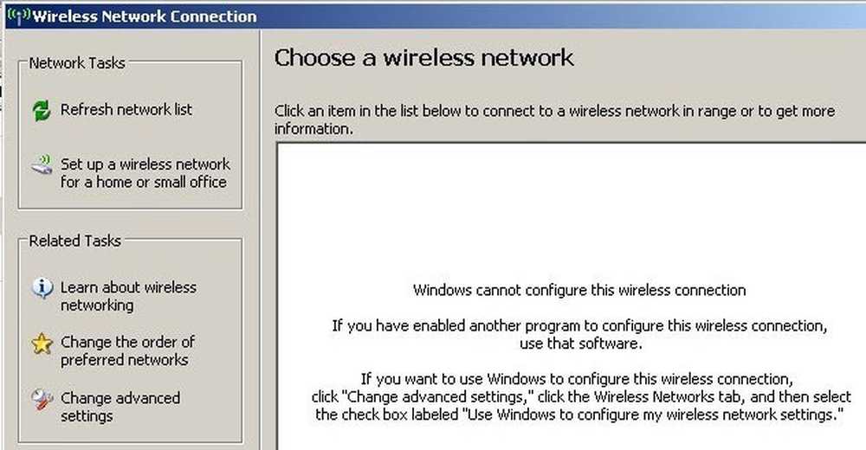
Task: Click the 'use that software' paragraph
Action: click(579, 334)
